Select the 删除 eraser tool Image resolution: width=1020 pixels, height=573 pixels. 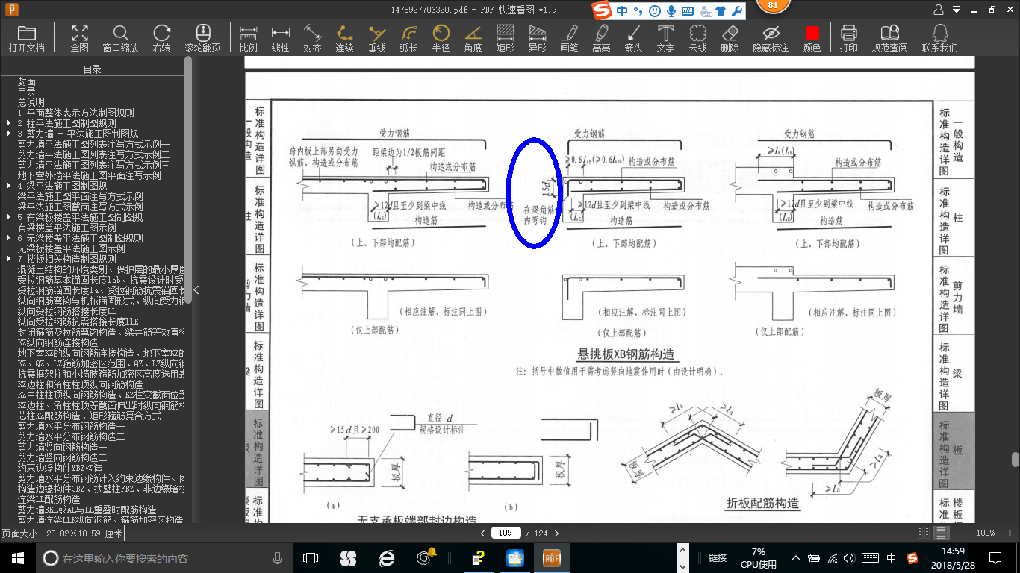pos(730,38)
